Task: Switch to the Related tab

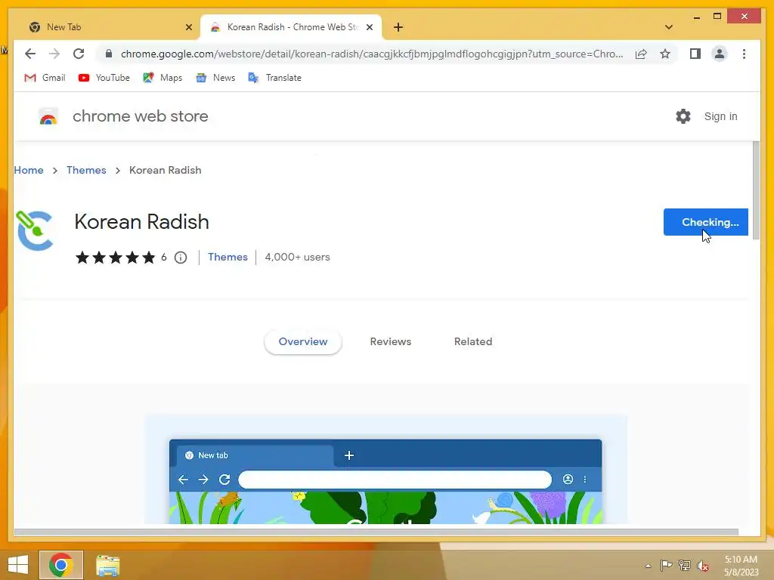Action: point(473,342)
